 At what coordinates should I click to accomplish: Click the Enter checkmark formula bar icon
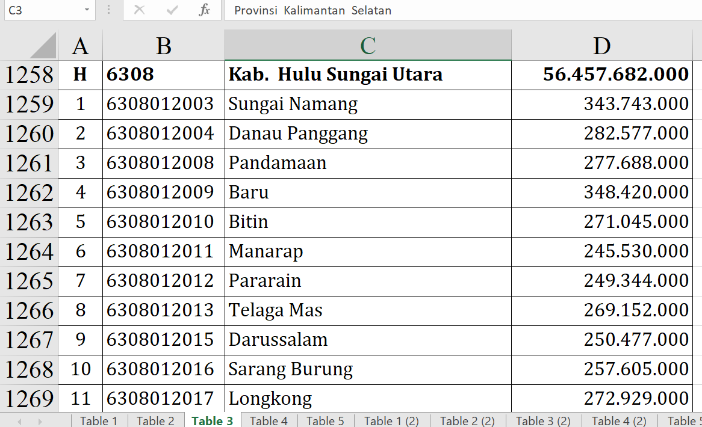click(173, 10)
